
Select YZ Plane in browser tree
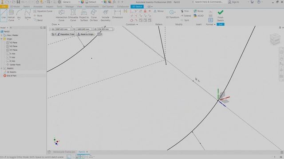click(x=12, y=42)
